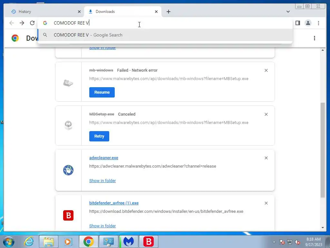
Task: Click partially hidden Show in folder link
Action: point(102,48)
